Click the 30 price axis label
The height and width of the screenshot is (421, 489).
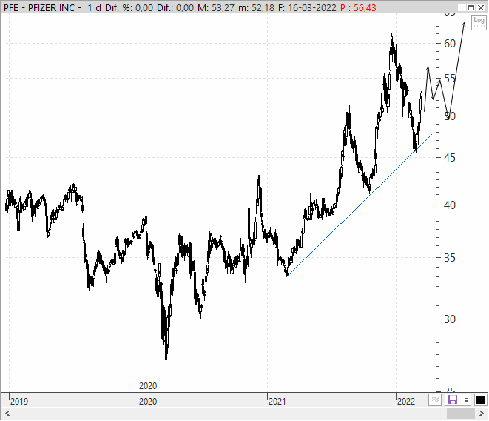tap(450, 319)
